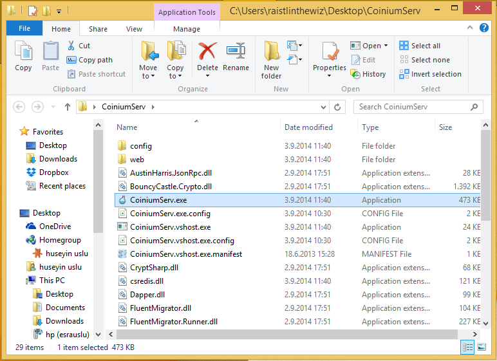
Task: Sort by the Type column header
Action: point(370,127)
